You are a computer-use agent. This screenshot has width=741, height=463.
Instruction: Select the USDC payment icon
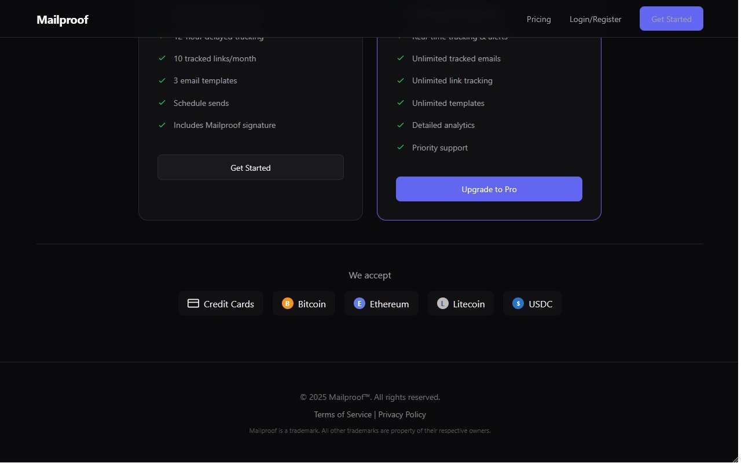518,303
